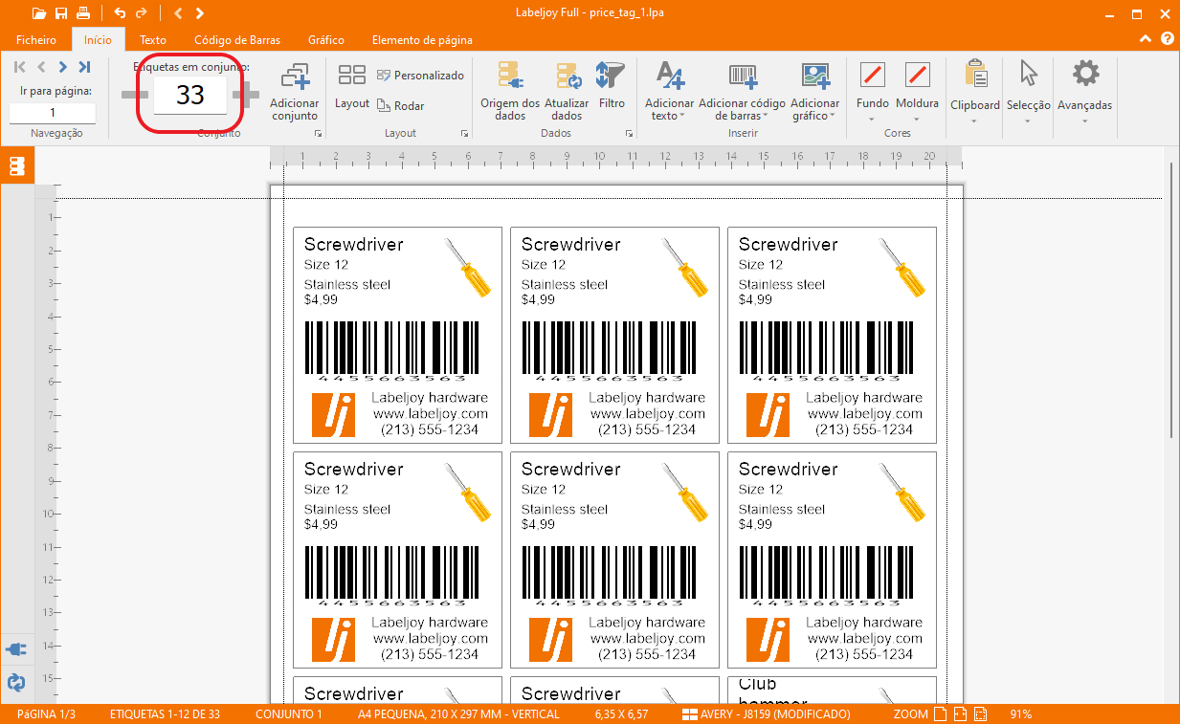The width and height of the screenshot is (1180, 724).
Task: Go to the previous page in Navegação
Action: tap(41, 67)
